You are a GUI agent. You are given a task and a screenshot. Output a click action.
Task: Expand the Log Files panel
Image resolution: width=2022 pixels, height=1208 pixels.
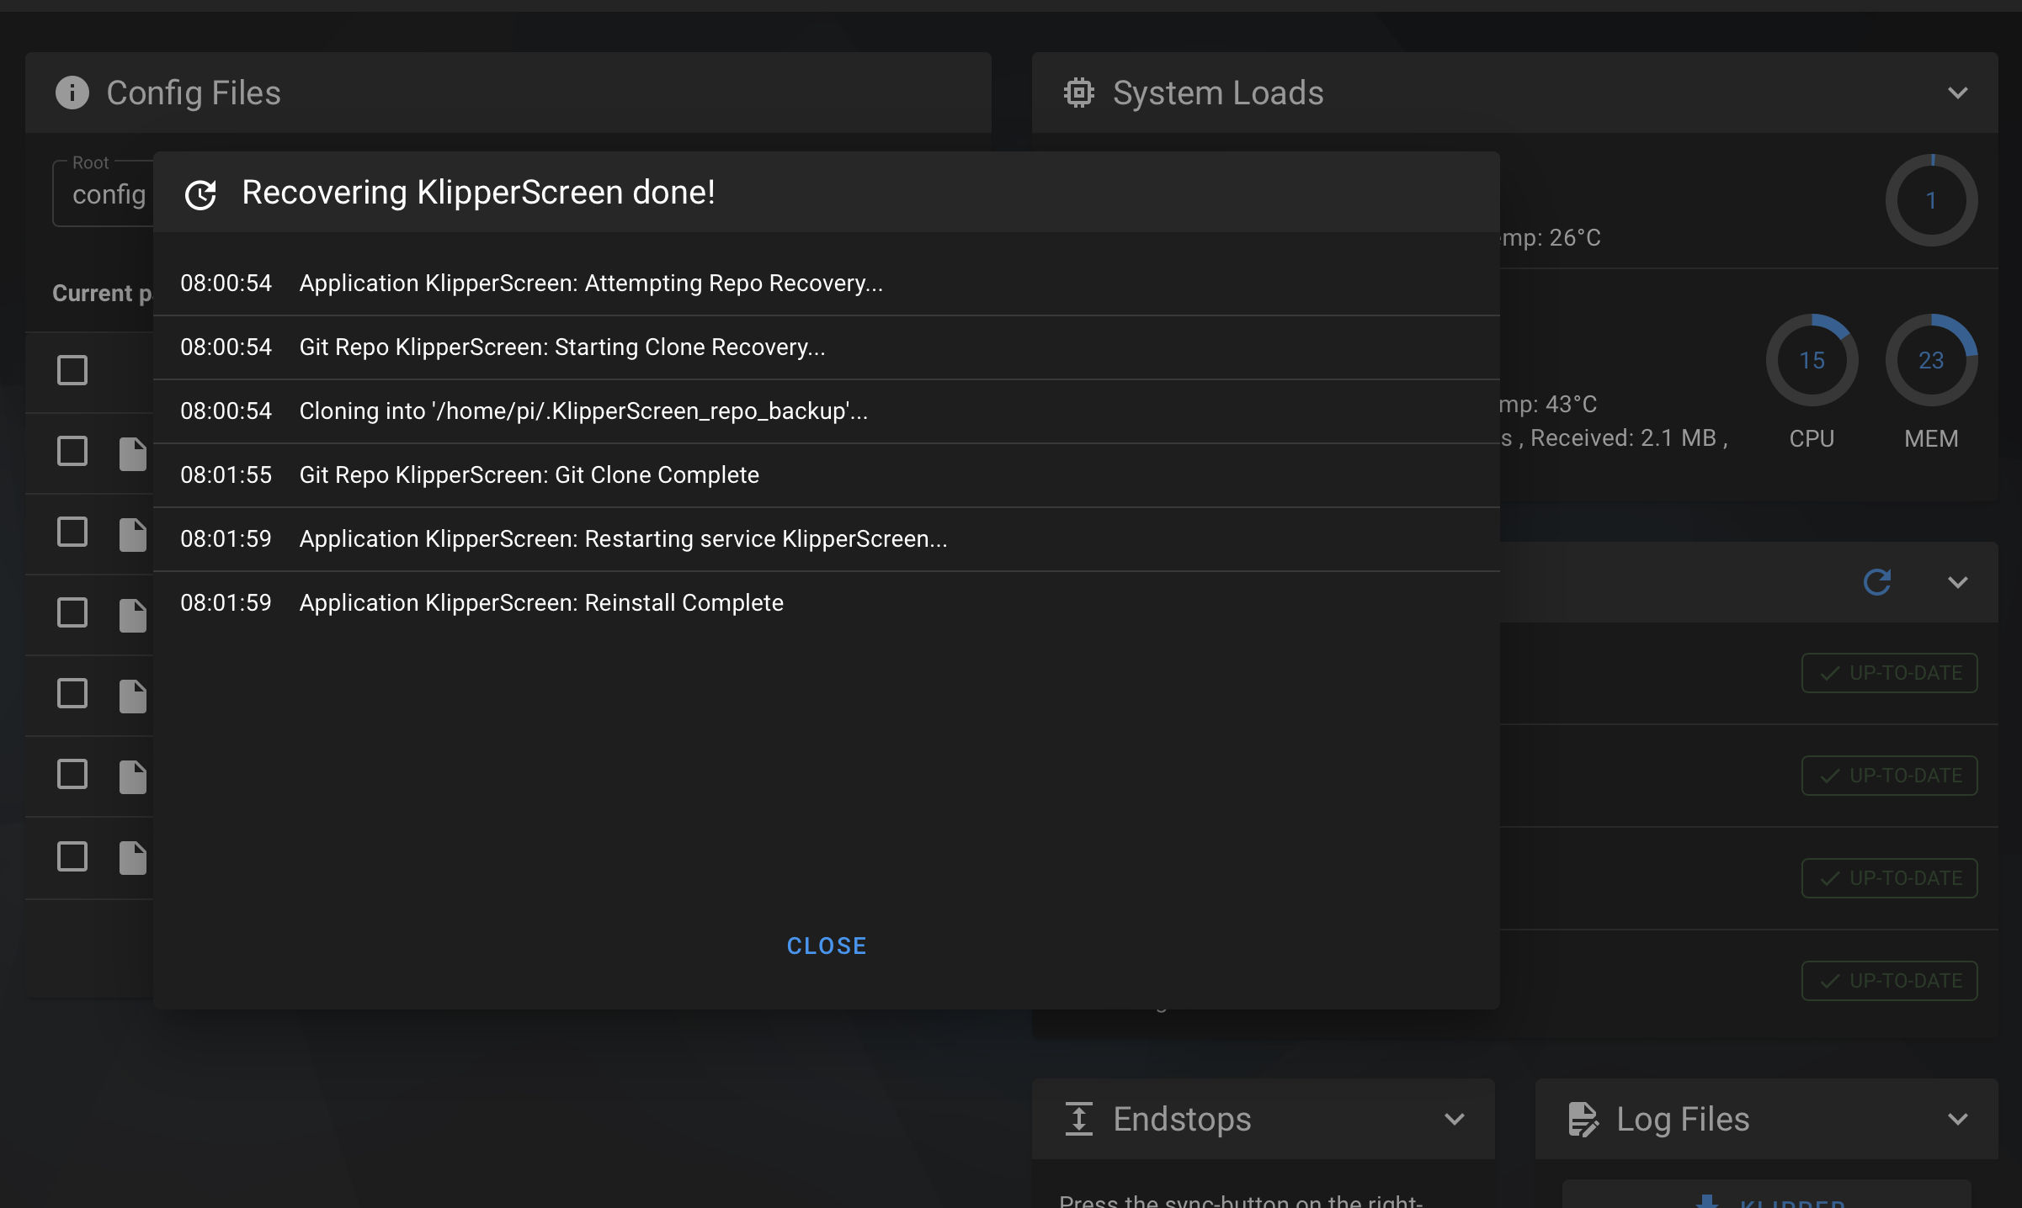1958,1119
